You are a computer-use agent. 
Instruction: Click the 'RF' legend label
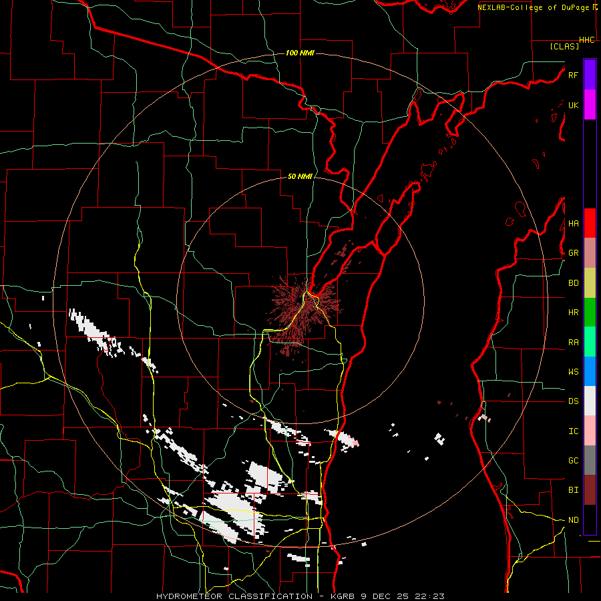573,75
